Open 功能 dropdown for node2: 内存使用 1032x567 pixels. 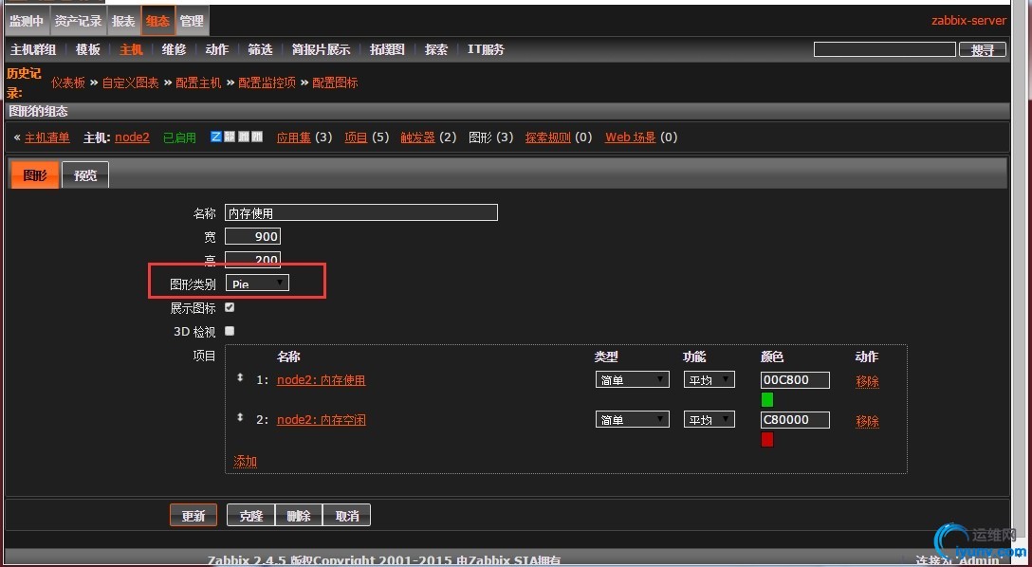[x=709, y=379]
